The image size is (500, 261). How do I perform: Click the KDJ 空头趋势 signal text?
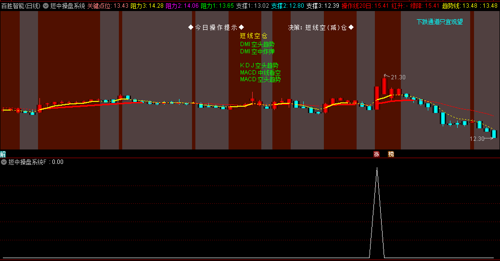tap(259, 65)
